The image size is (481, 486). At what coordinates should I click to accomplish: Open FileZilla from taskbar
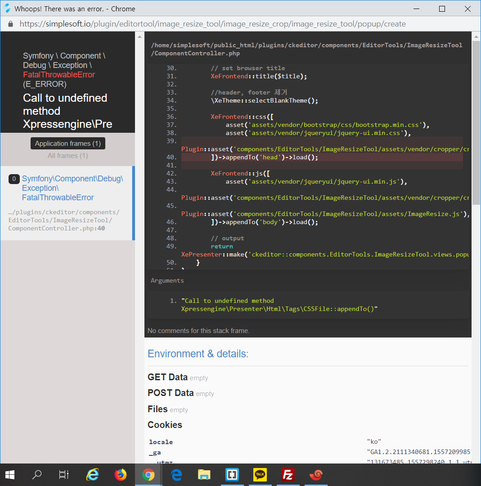click(x=288, y=475)
